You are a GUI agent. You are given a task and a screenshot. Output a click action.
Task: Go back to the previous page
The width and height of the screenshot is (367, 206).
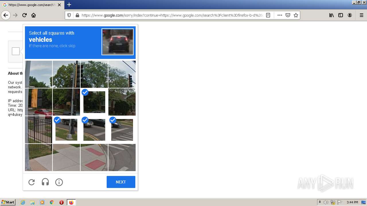pyautogui.click(x=6, y=15)
